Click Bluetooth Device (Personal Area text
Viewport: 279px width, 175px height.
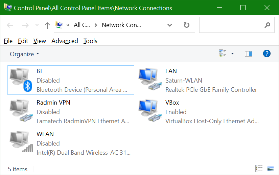[82, 90]
